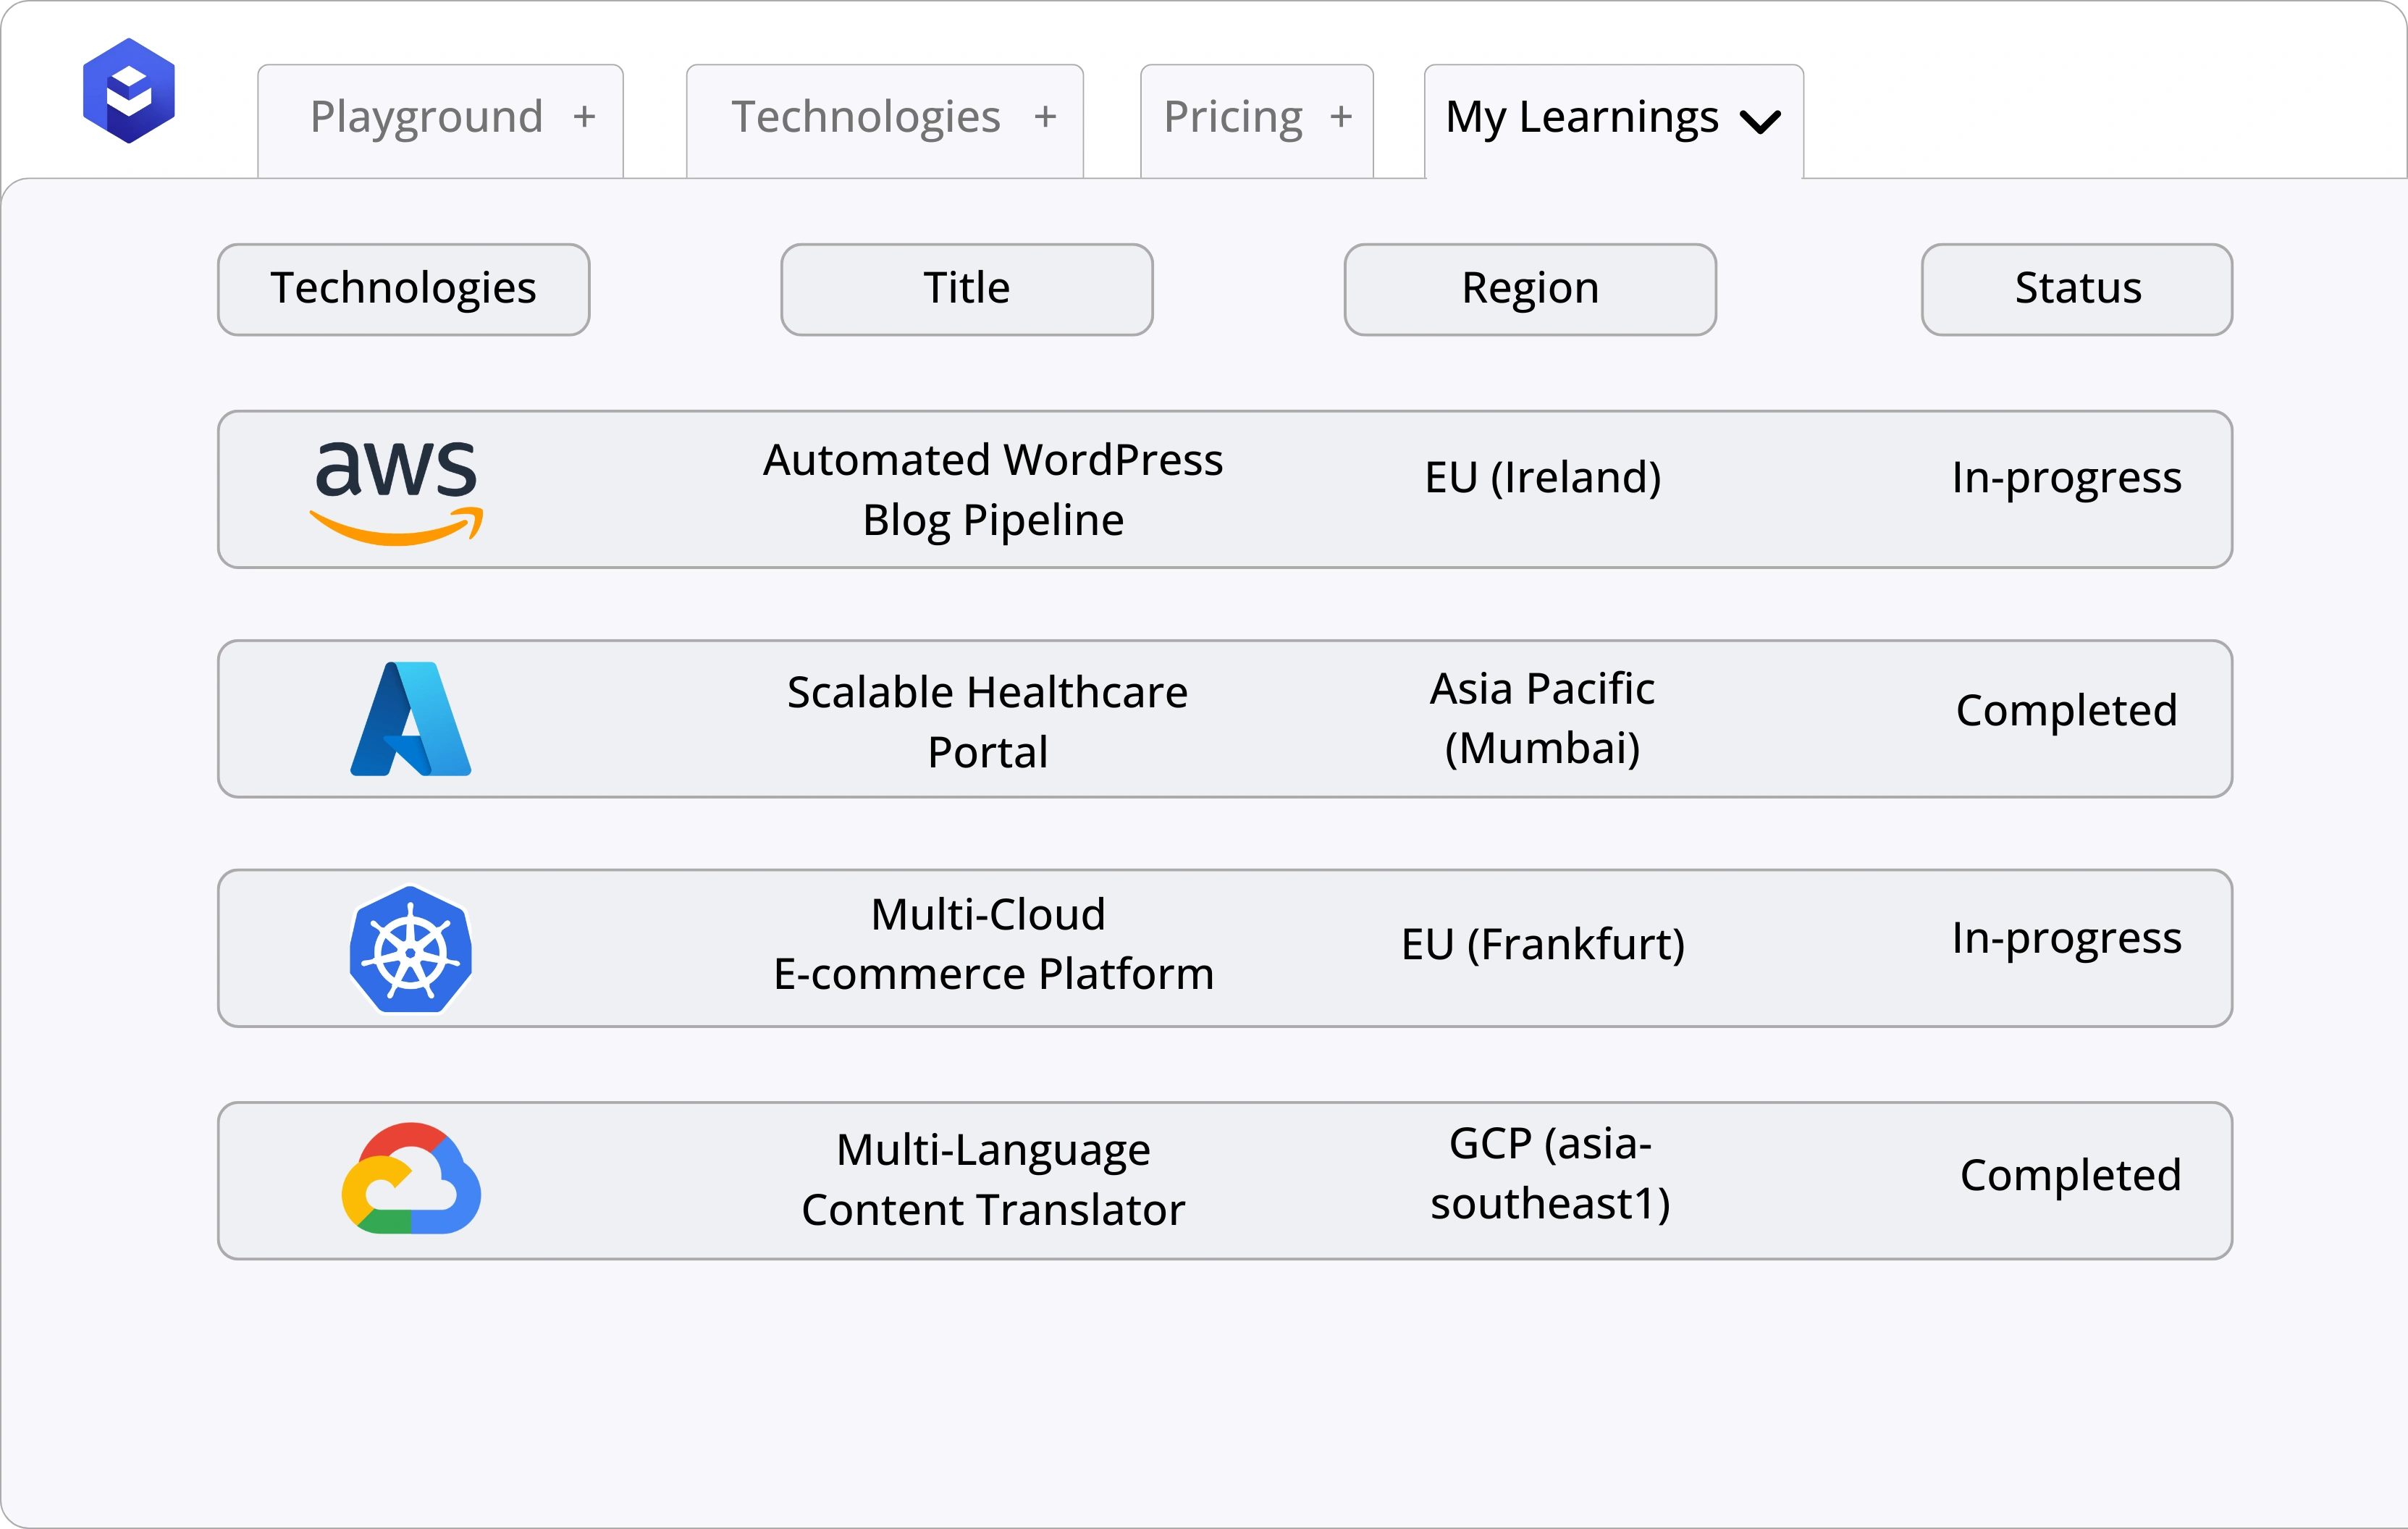
Task: Open the Playground tab
Action: [426, 117]
